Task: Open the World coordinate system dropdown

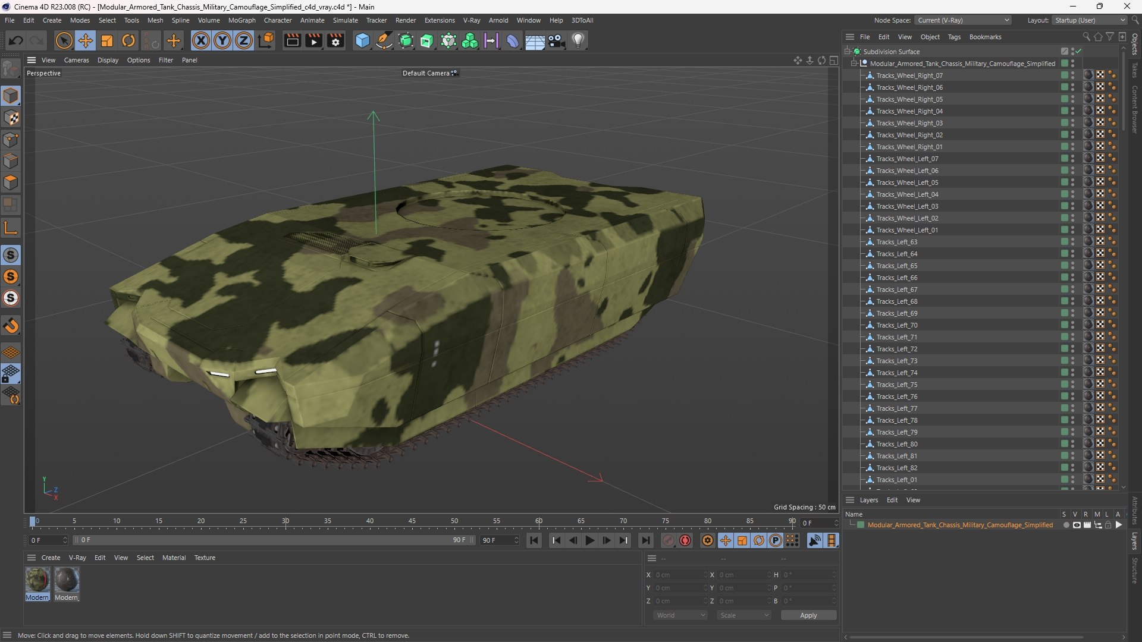Action: 680,615
